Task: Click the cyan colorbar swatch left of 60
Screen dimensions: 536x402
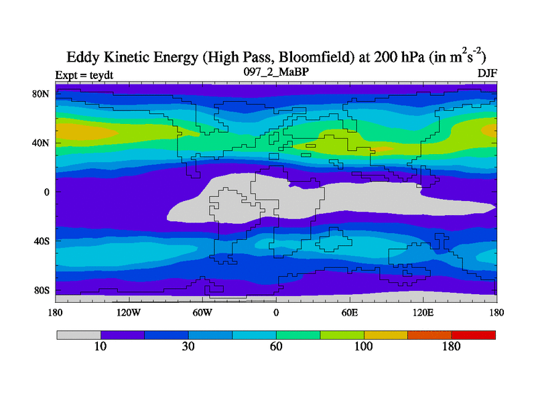Action: click(x=254, y=334)
